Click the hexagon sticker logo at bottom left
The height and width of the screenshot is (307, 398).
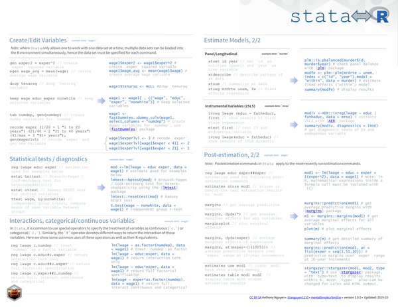(14, 293)
